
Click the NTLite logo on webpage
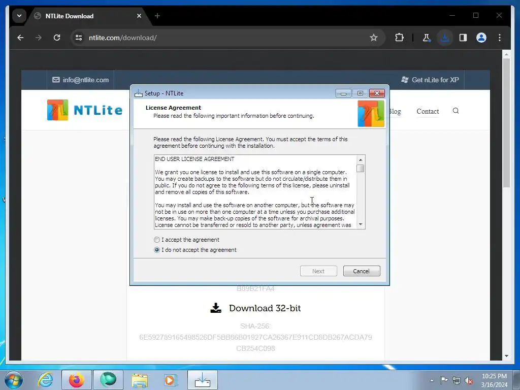point(85,110)
